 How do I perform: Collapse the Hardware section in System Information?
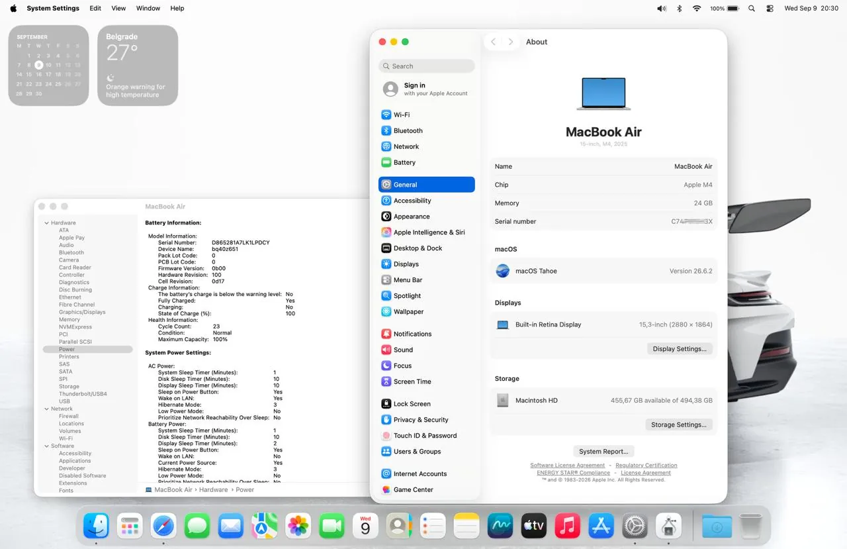point(47,223)
